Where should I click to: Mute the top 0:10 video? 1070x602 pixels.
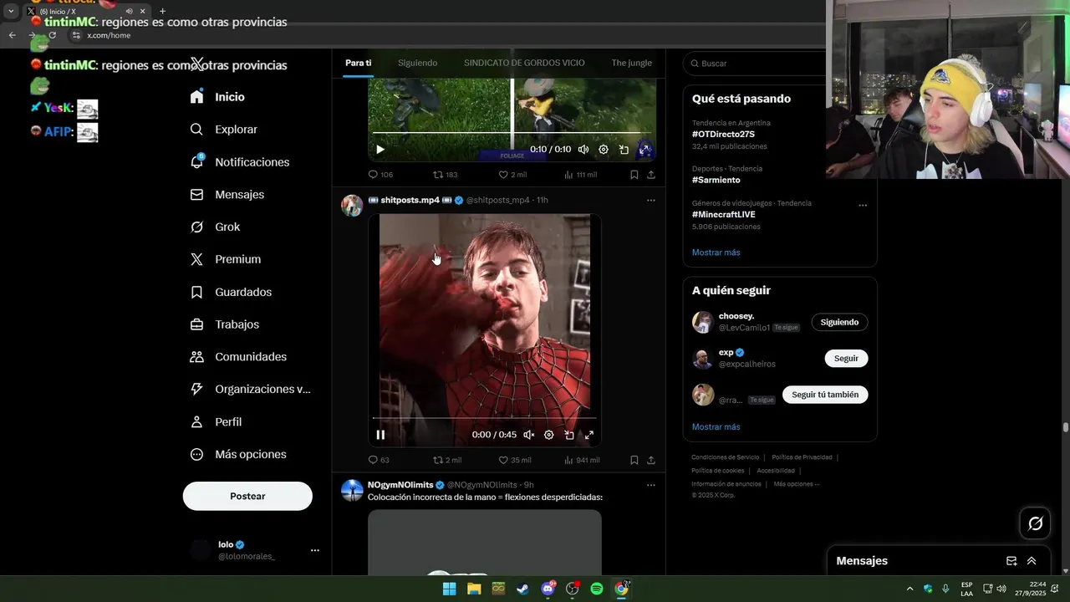tap(583, 150)
